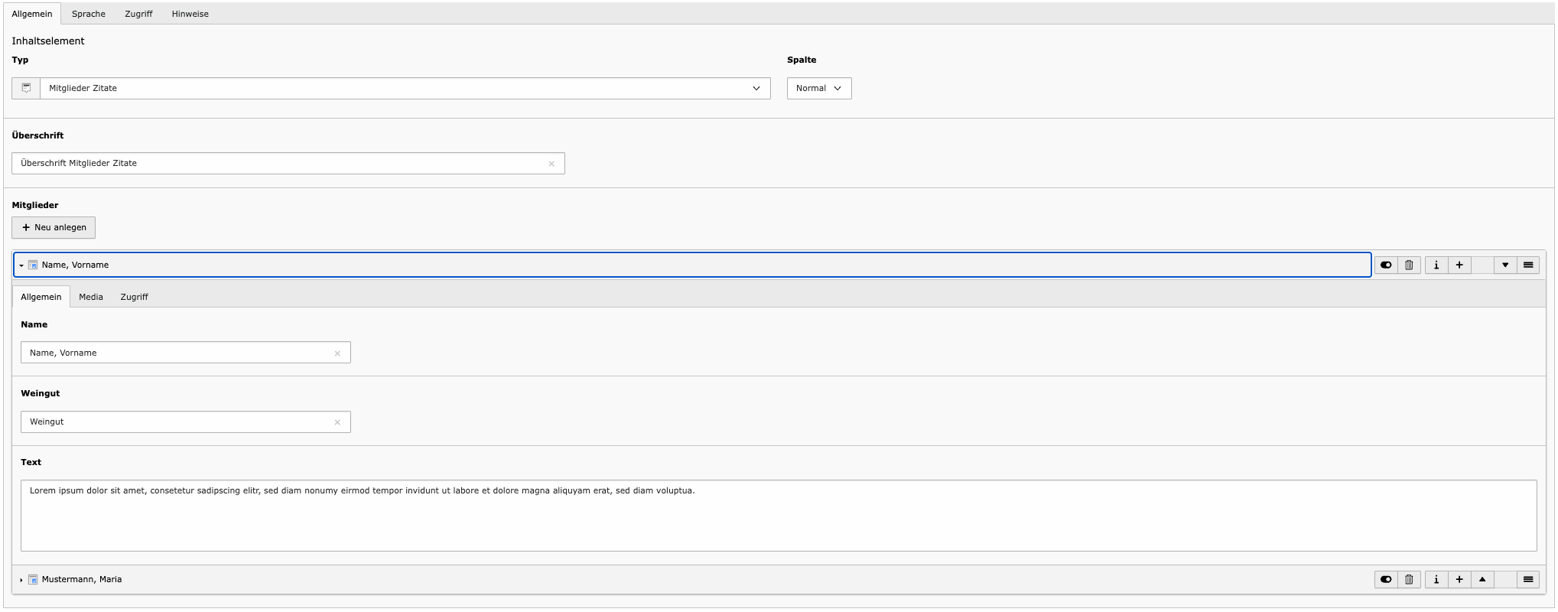The image size is (1558, 612).
Task: Expand the 'Mustermann, Maria' record
Action: point(81,580)
